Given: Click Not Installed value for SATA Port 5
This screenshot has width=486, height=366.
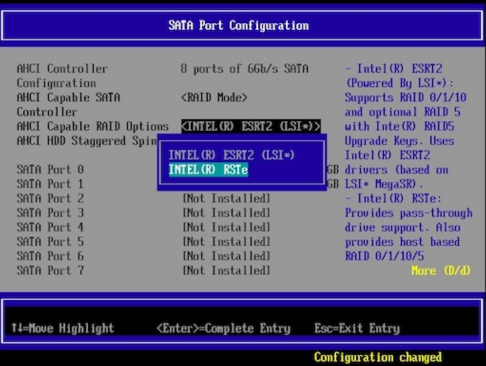Looking at the screenshot, I should [x=226, y=241].
